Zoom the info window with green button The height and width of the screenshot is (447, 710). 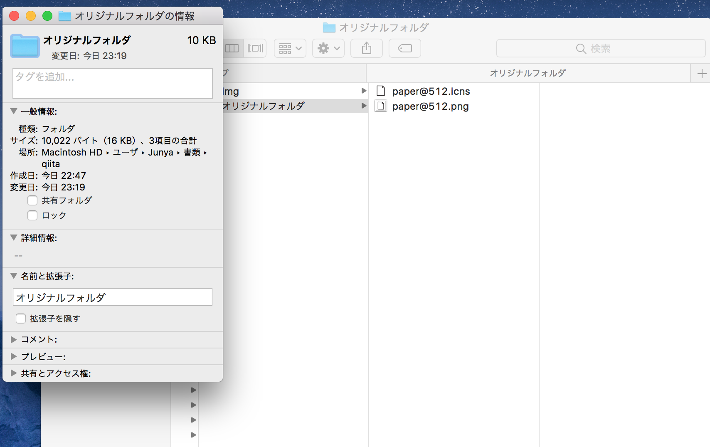click(47, 16)
